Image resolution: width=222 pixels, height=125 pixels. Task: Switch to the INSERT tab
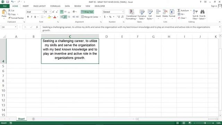[26, 6]
